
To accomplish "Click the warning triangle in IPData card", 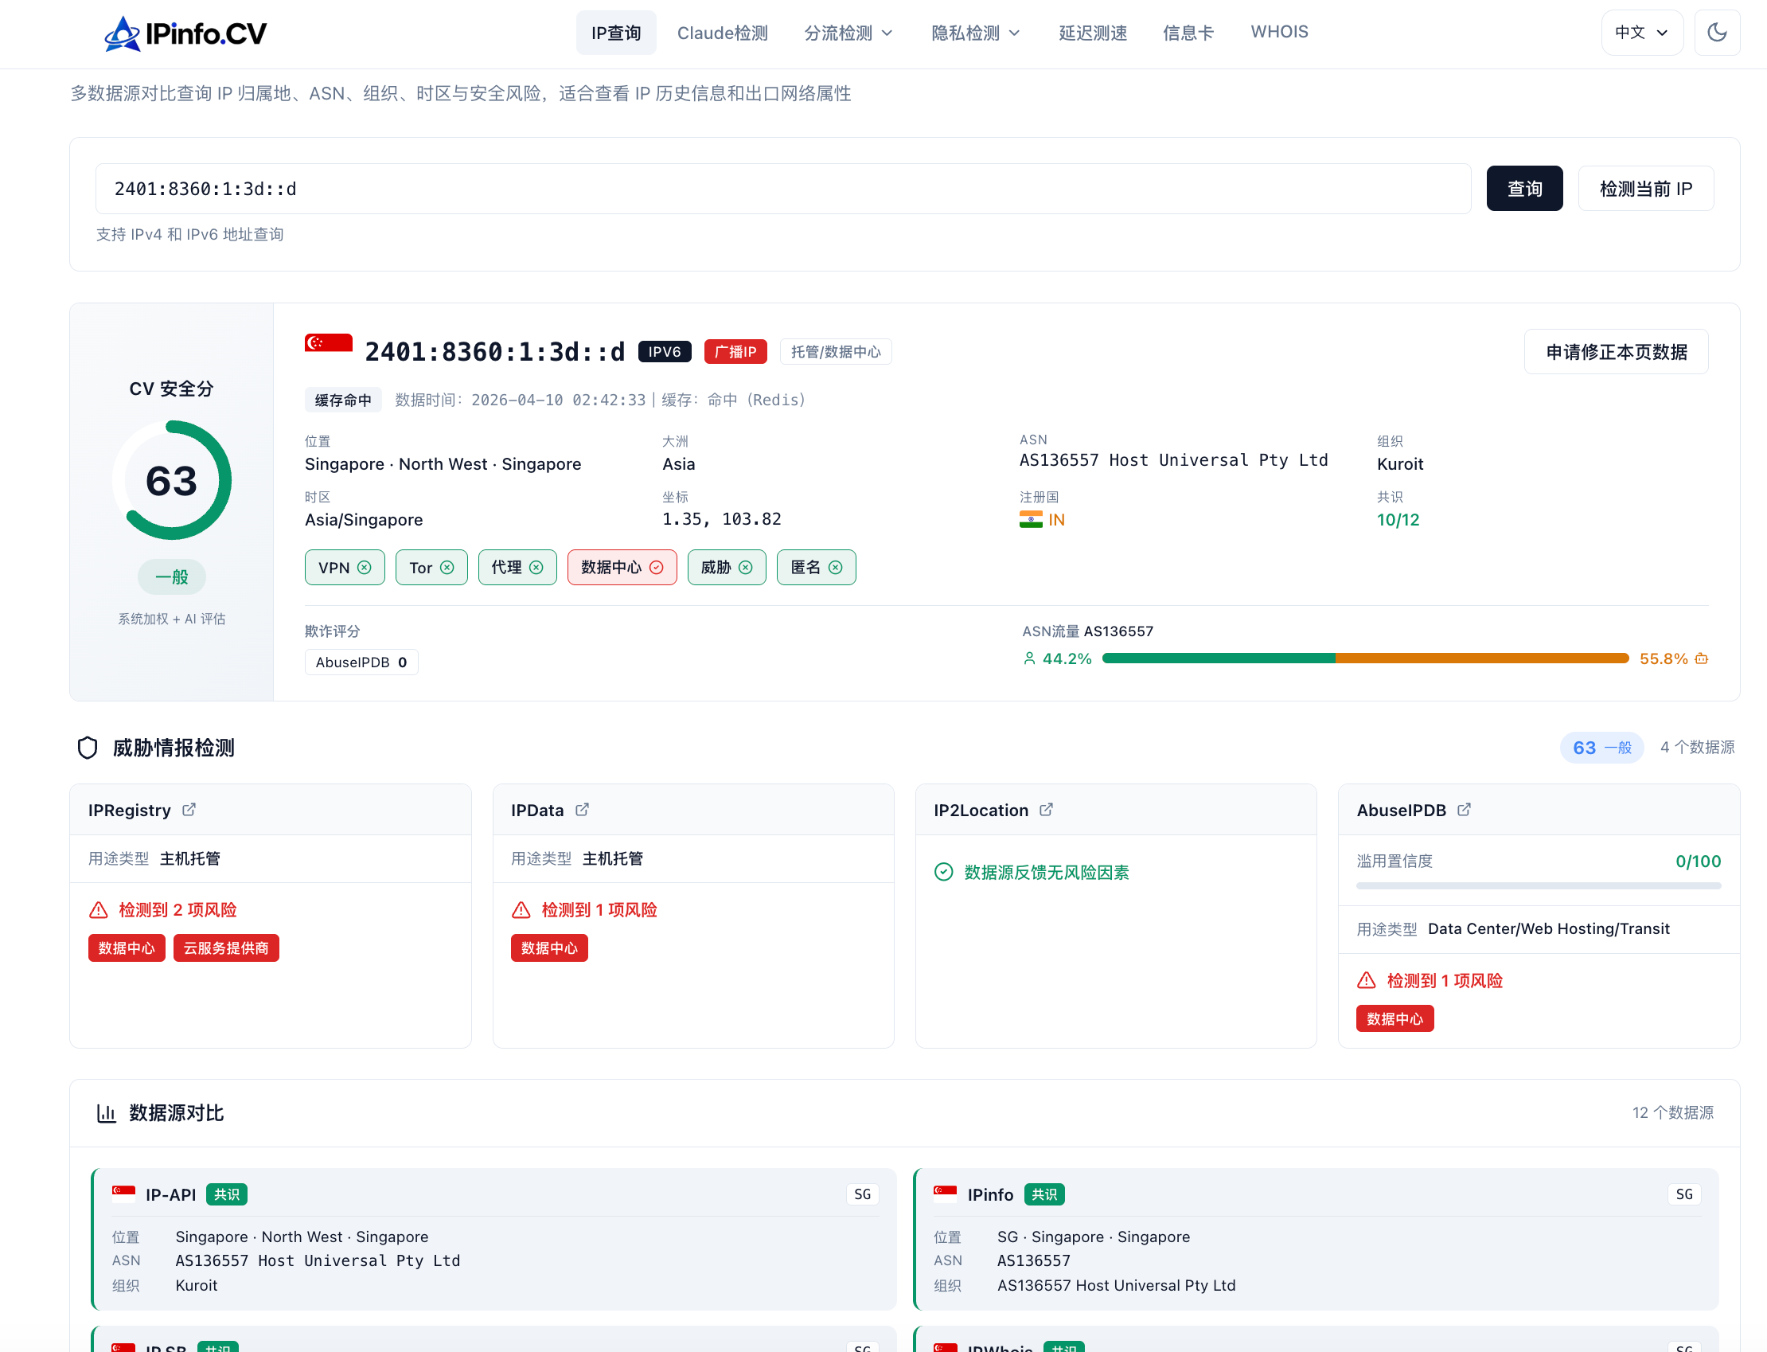I will click(521, 910).
